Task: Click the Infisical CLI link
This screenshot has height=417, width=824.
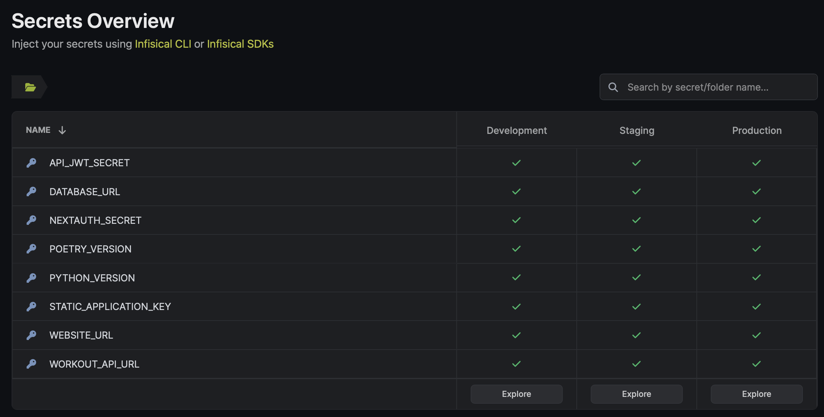Action: (163, 43)
